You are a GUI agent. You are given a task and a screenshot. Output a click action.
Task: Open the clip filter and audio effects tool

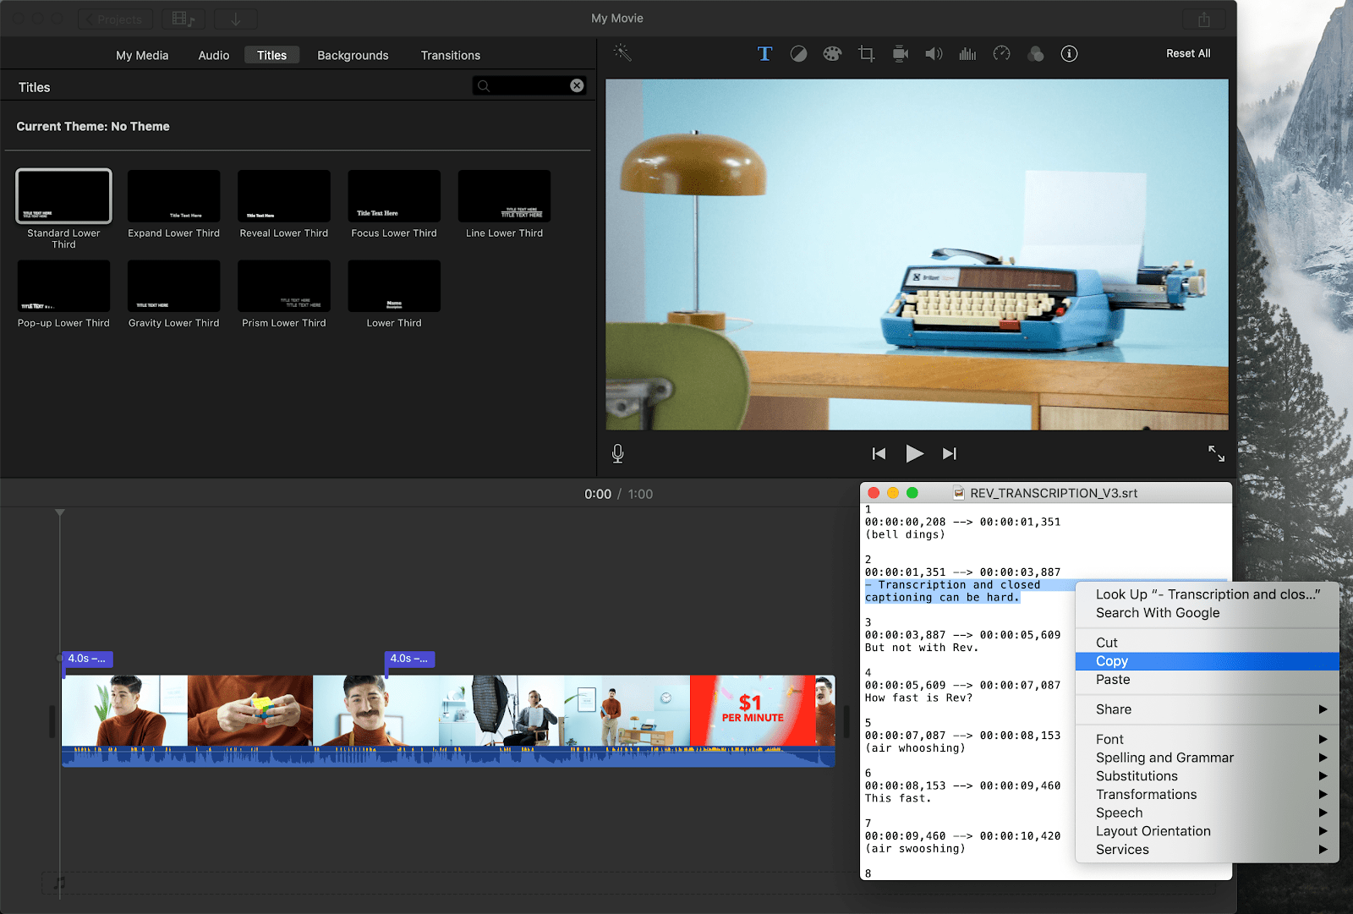[1035, 53]
